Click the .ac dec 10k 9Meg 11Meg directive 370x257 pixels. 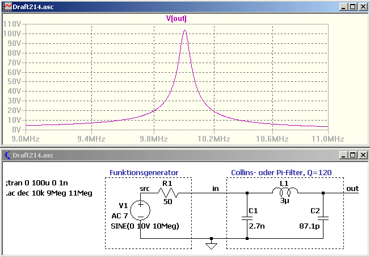point(49,193)
